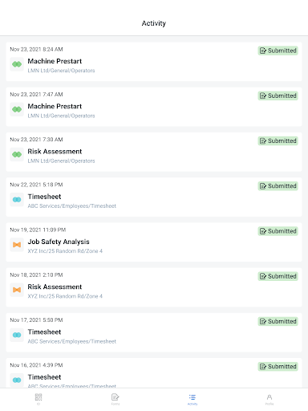Open the Profile tab icon

point(269,399)
